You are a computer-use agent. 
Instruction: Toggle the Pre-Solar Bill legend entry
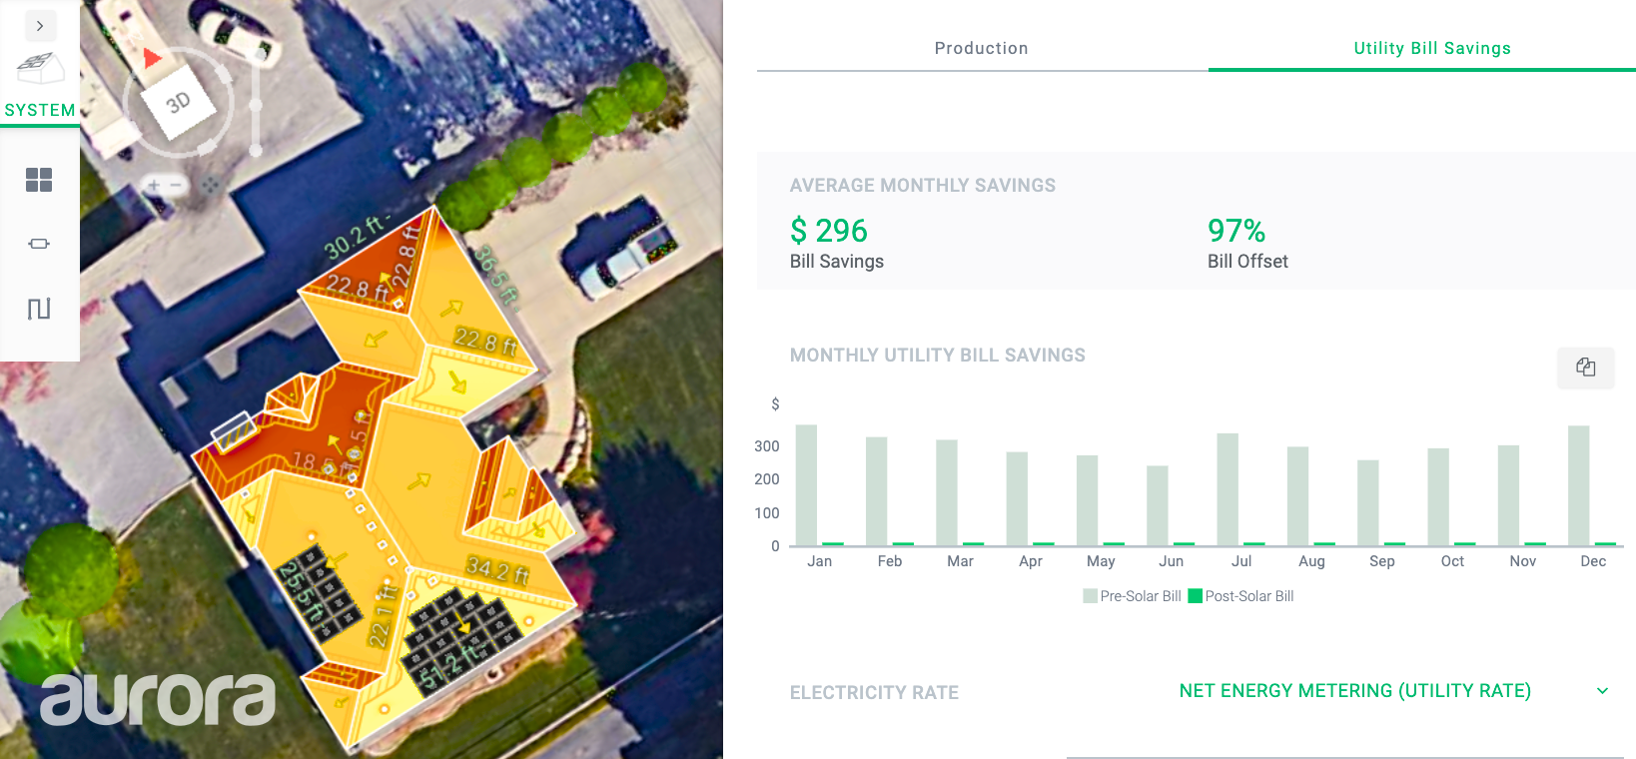pos(1133,596)
